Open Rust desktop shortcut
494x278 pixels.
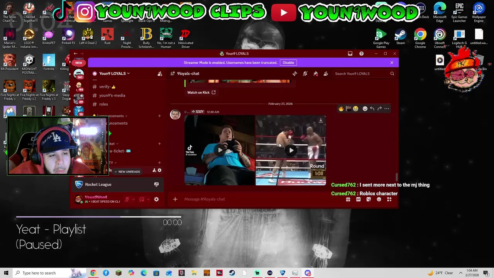pos(107,37)
